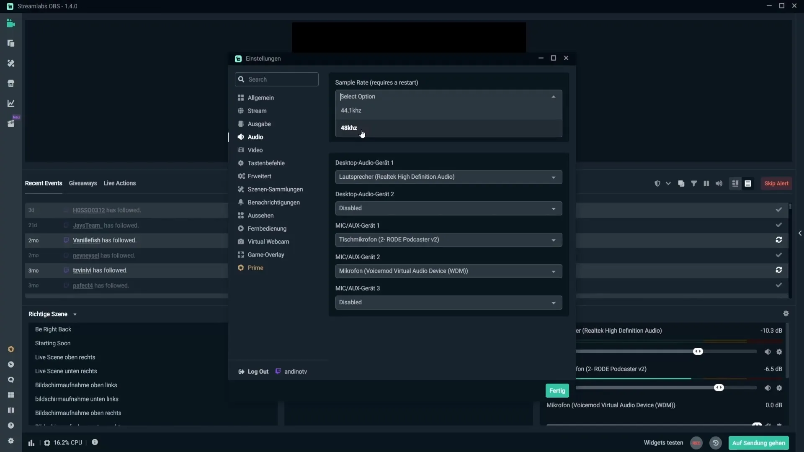Toggle visibility for Be Right Back scene
The image size is (804, 452).
(223, 329)
